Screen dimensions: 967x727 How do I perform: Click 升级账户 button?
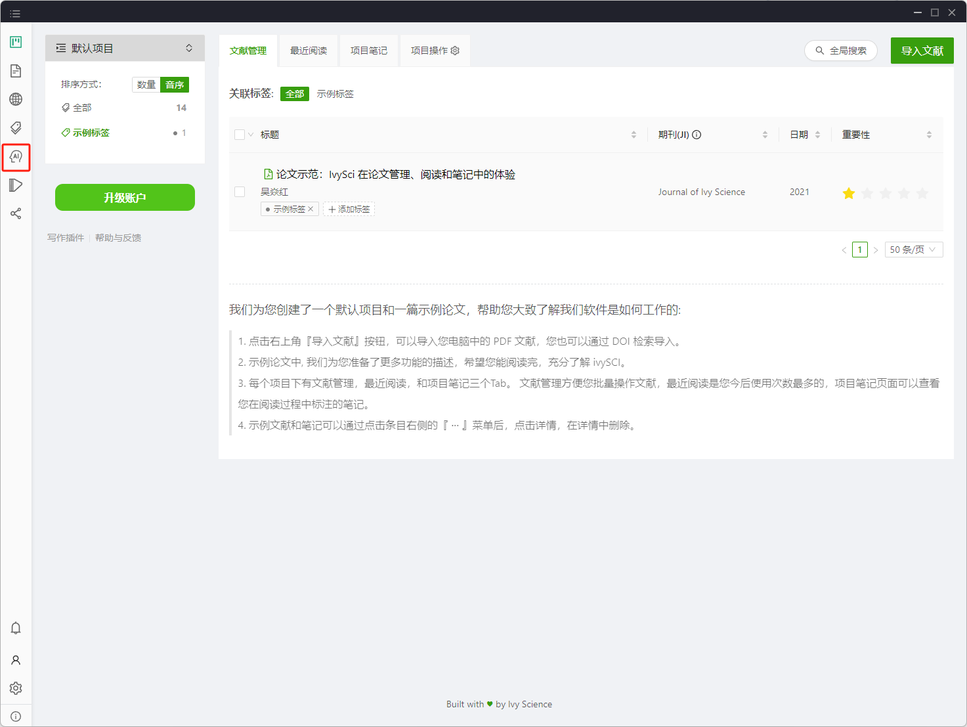click(x=125, y=198)
